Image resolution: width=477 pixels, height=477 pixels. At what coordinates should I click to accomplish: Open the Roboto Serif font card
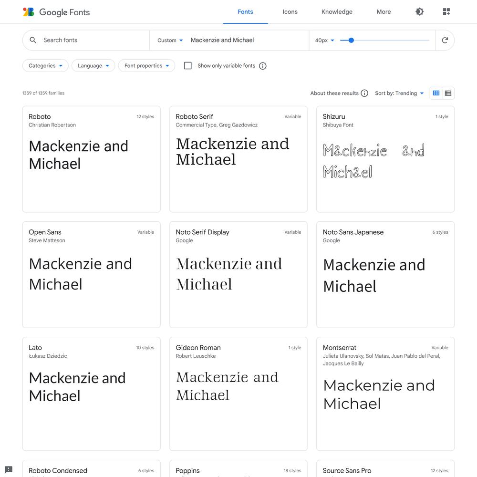point(238,159)
